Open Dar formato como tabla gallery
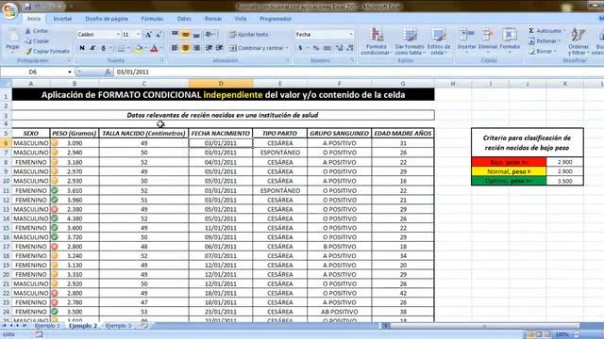 pos(409,41)
